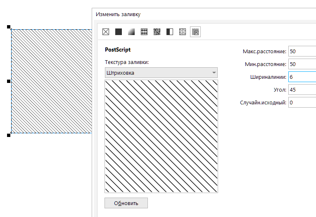Click the Ширина линии label

point(268,77)
